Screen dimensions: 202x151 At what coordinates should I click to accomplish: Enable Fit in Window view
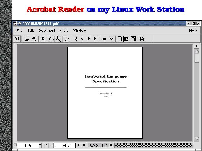click(x=126, y=39)
